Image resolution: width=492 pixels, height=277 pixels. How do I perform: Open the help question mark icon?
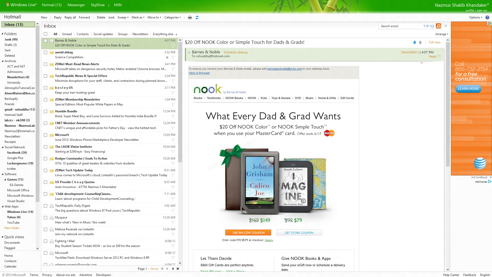tap(487, 17)
